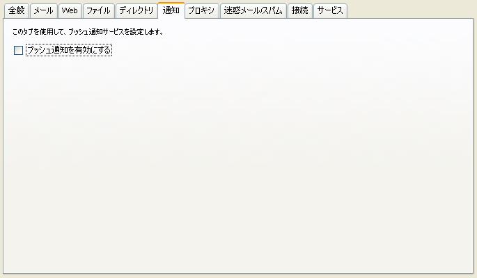View spam settings via 迷惑メール/スパム

[253, 11]
